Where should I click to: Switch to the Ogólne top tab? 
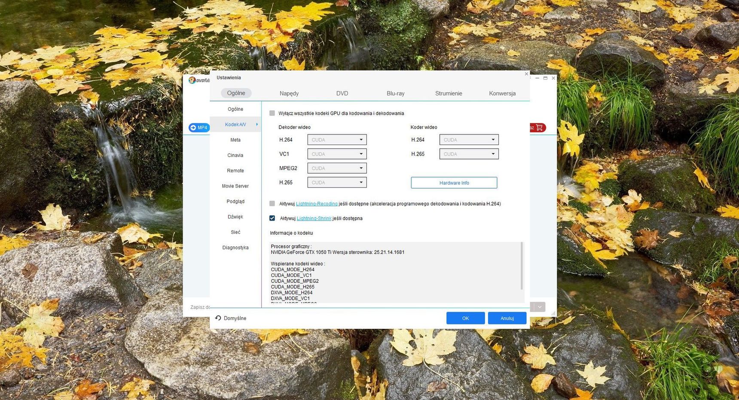click(x=236, y=93)
